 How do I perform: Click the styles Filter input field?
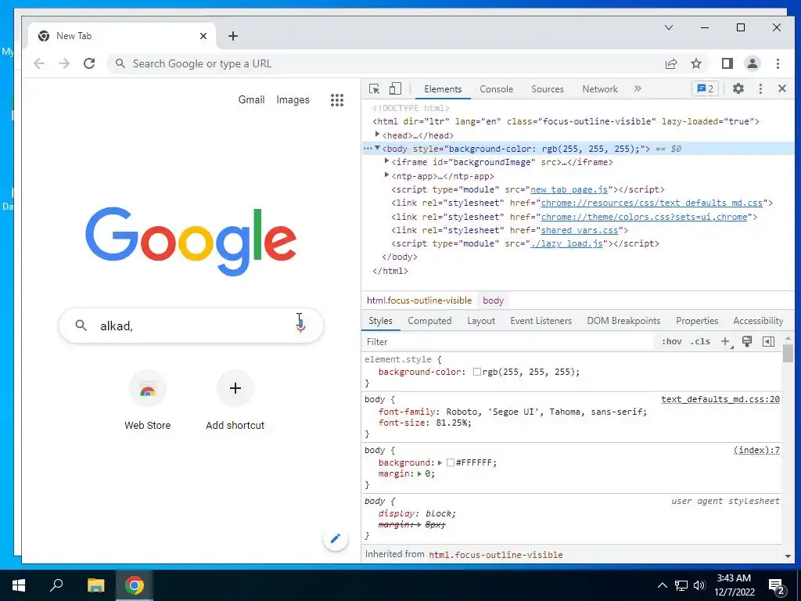point(508,342)
